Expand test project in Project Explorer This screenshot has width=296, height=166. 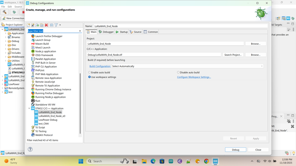(x=2, y=92)
